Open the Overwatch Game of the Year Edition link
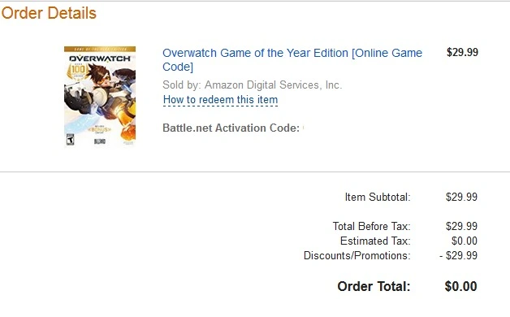The image size is (510, 317). click(292, 59)
